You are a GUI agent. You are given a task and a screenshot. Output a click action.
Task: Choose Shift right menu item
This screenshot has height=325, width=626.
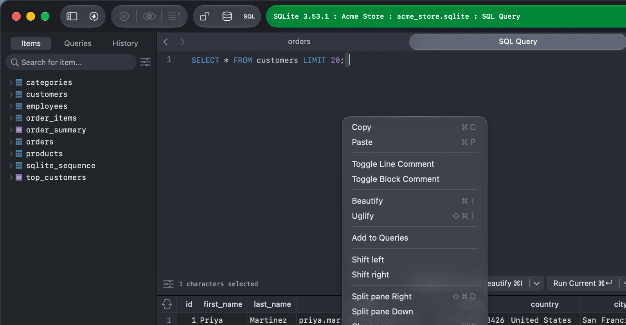(414, 275)
